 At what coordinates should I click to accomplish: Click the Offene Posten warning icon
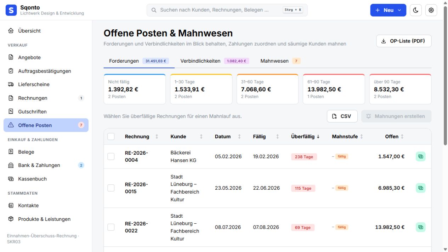coord(11,125)
